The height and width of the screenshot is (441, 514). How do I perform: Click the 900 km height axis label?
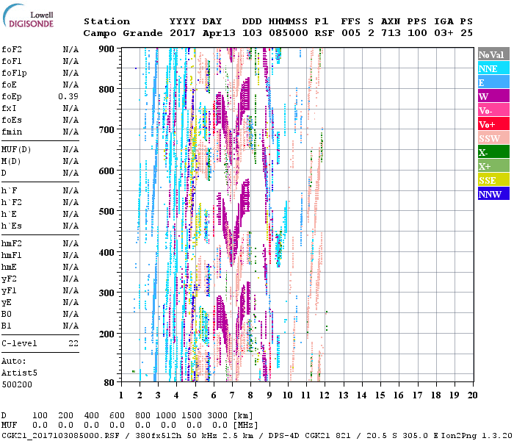pyautogui.click(x=106, y=49)
